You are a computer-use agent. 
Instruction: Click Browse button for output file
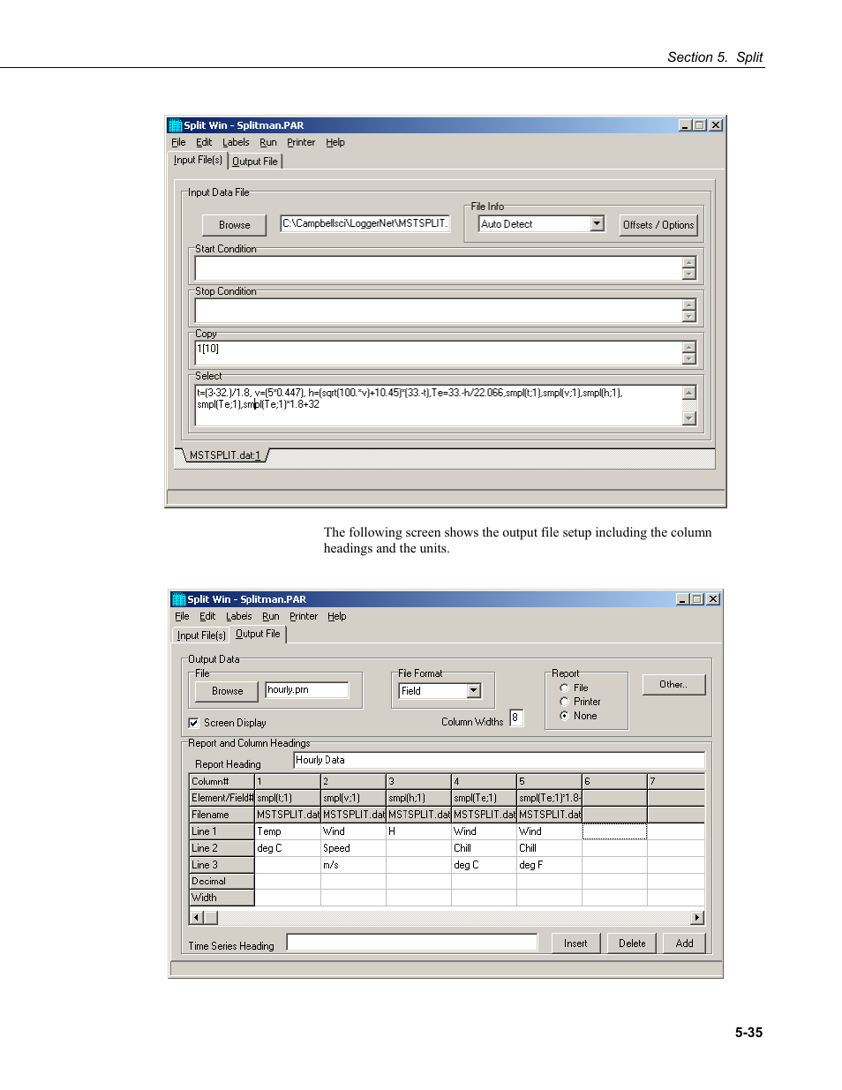pyautogui.click(x=227, y=691)
